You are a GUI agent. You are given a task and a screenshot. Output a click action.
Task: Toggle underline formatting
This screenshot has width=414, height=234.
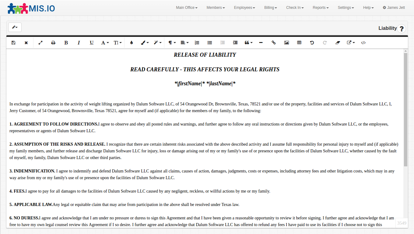(92, 43)
